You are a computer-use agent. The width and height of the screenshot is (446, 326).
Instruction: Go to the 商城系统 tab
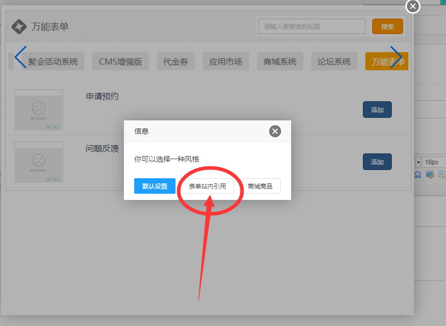[280, 61]
